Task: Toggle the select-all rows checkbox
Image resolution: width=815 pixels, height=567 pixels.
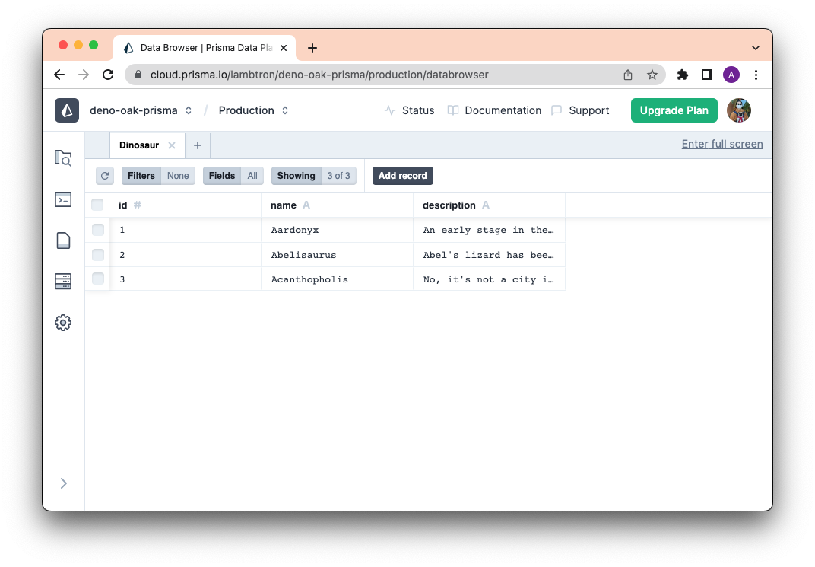Action: (97, 205)
